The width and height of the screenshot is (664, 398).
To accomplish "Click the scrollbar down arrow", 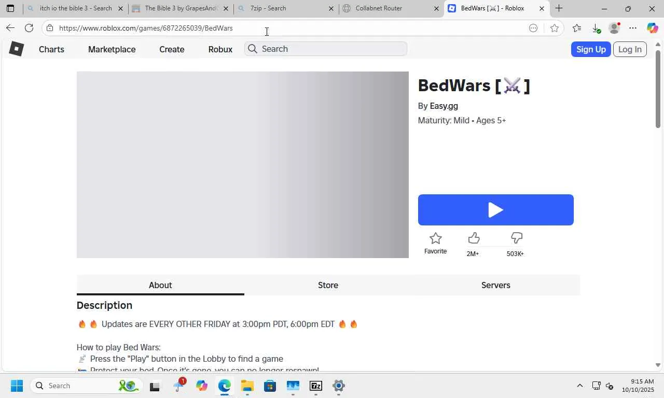I will [x=658, y=365].
